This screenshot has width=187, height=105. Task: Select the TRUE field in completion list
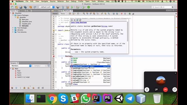pos(91,60)
